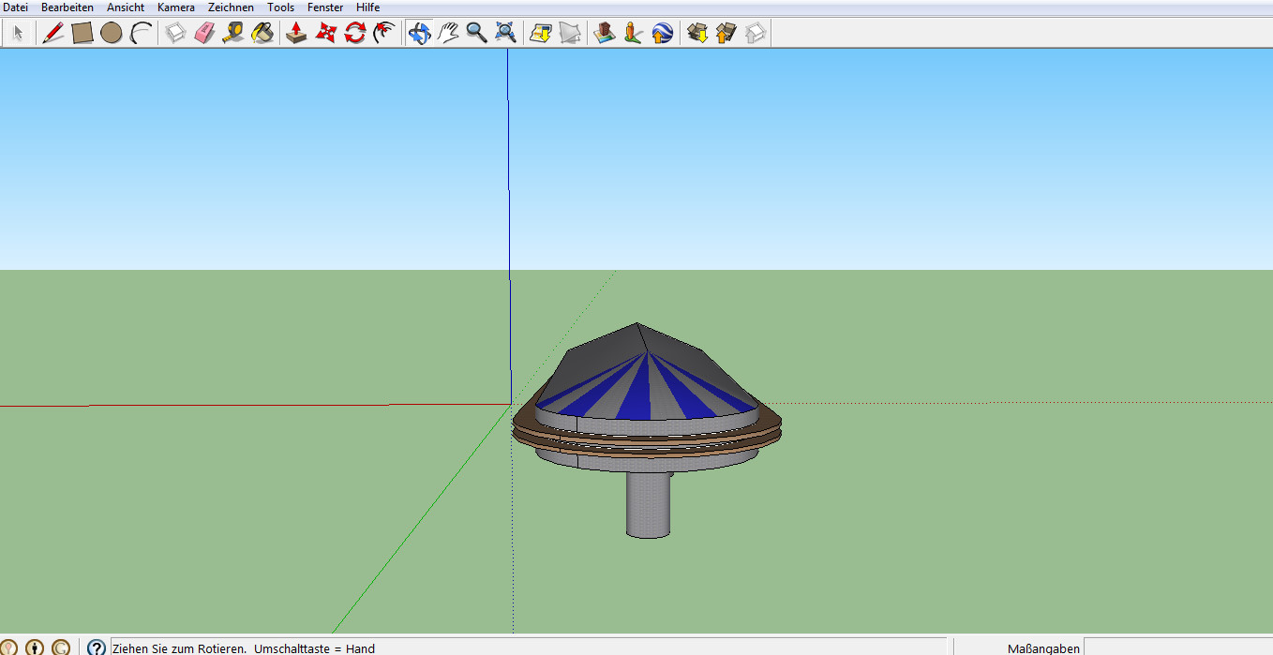Click the grayed Share Component icon
Image resolution: width=1273 pixels, height=655 pixels.
[x=756, y=34]
